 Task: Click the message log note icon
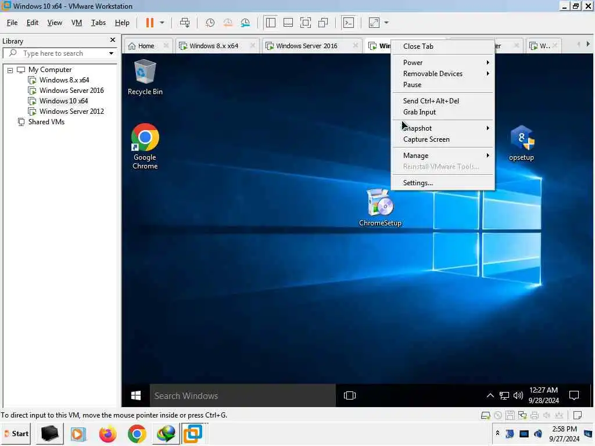click(x=578, y=416)
